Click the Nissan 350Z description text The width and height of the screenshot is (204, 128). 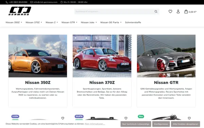[x=38, y=93]
